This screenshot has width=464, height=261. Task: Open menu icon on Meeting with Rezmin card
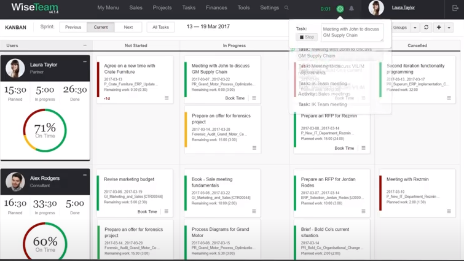[449, 211]
